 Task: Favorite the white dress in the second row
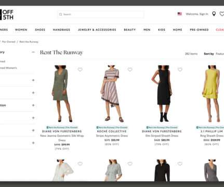(80, 164)
